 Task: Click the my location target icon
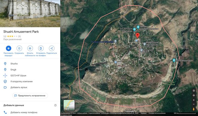[194, 95]
